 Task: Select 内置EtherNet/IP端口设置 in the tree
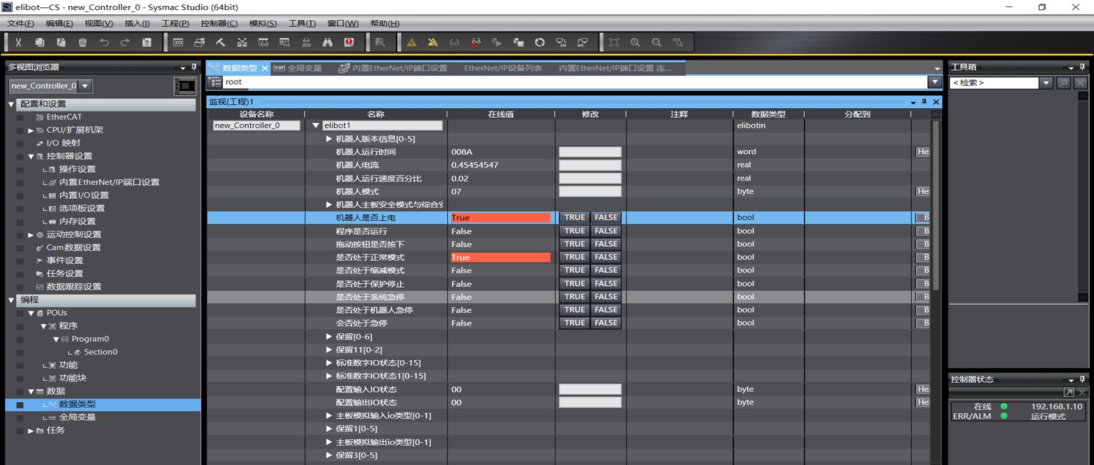click(x=109, y=182)
